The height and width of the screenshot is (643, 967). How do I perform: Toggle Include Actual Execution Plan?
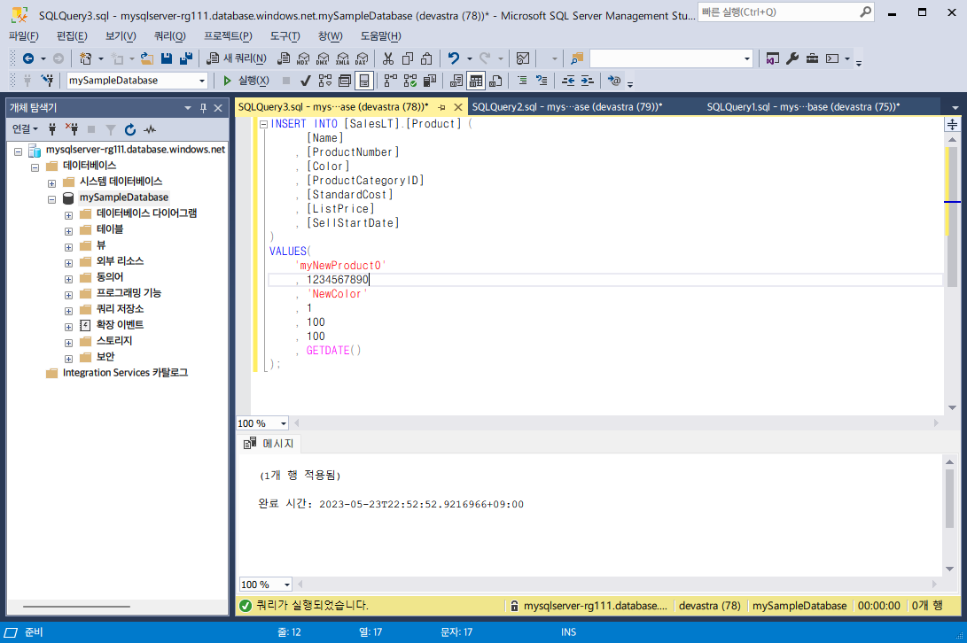(390, 80)
